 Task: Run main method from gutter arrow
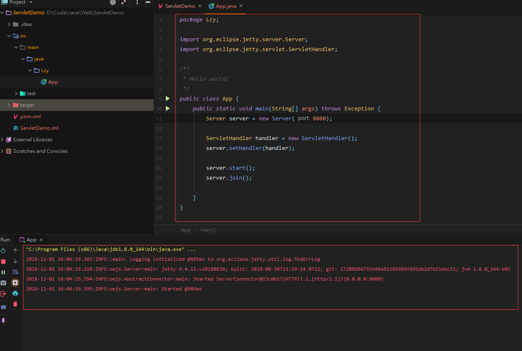coord(168,108)
